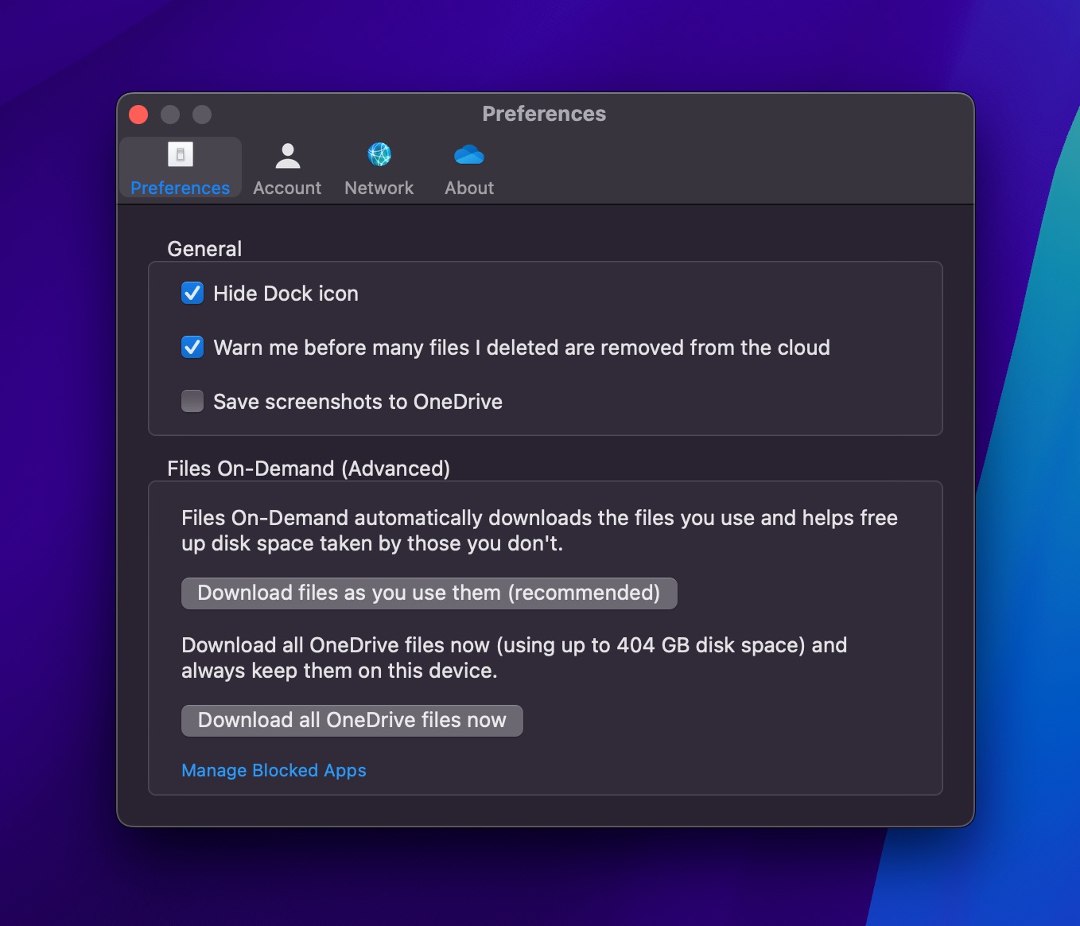
Task: Click the General section heading
Action: click(204, 248)
